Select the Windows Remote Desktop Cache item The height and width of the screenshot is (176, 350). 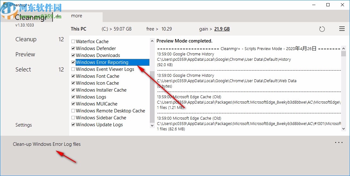tap(110, 111)
